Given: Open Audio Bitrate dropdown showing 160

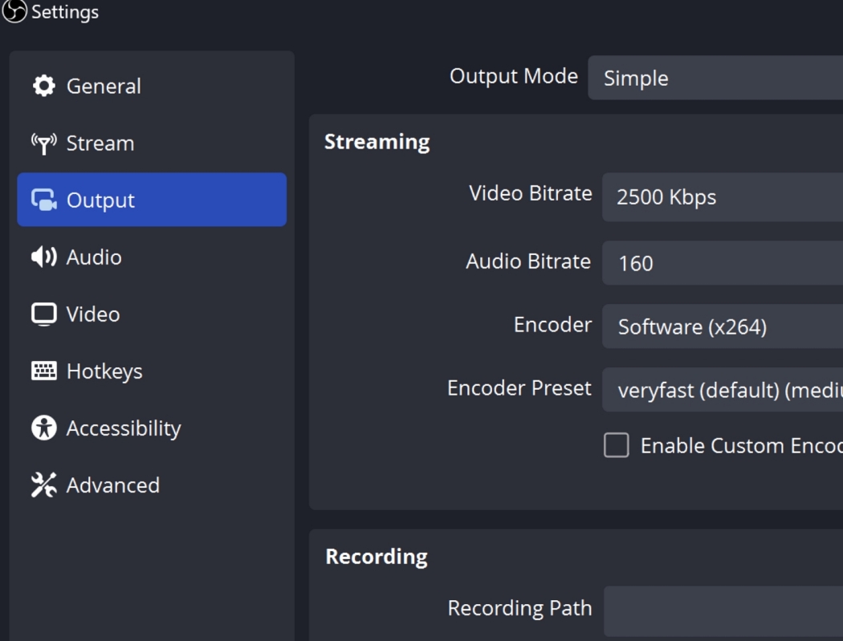Looking at the screenshot, I should (x=723, y=263).
